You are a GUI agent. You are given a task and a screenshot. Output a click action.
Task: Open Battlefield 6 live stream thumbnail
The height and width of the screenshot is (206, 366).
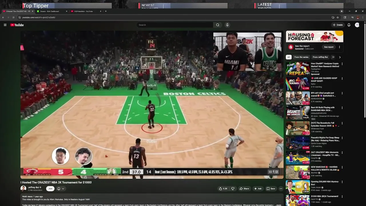pos(298,98)
